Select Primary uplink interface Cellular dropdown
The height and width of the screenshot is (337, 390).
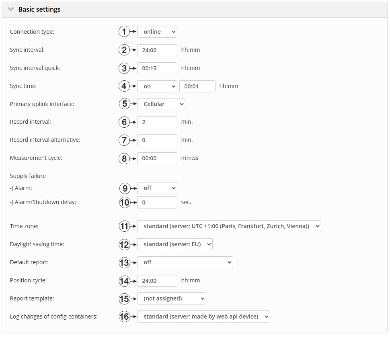[x=161, y=104]
